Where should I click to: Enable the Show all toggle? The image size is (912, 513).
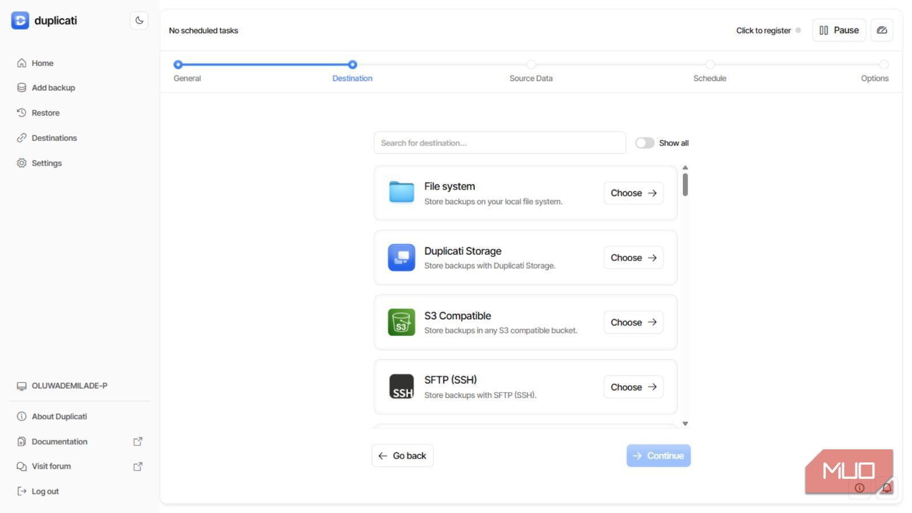[x=645, y=143]
